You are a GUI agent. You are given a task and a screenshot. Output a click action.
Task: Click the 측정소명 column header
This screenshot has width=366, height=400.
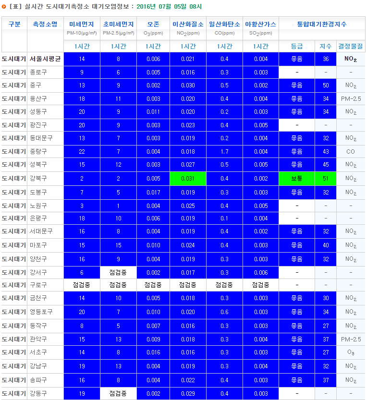[45, 24]
